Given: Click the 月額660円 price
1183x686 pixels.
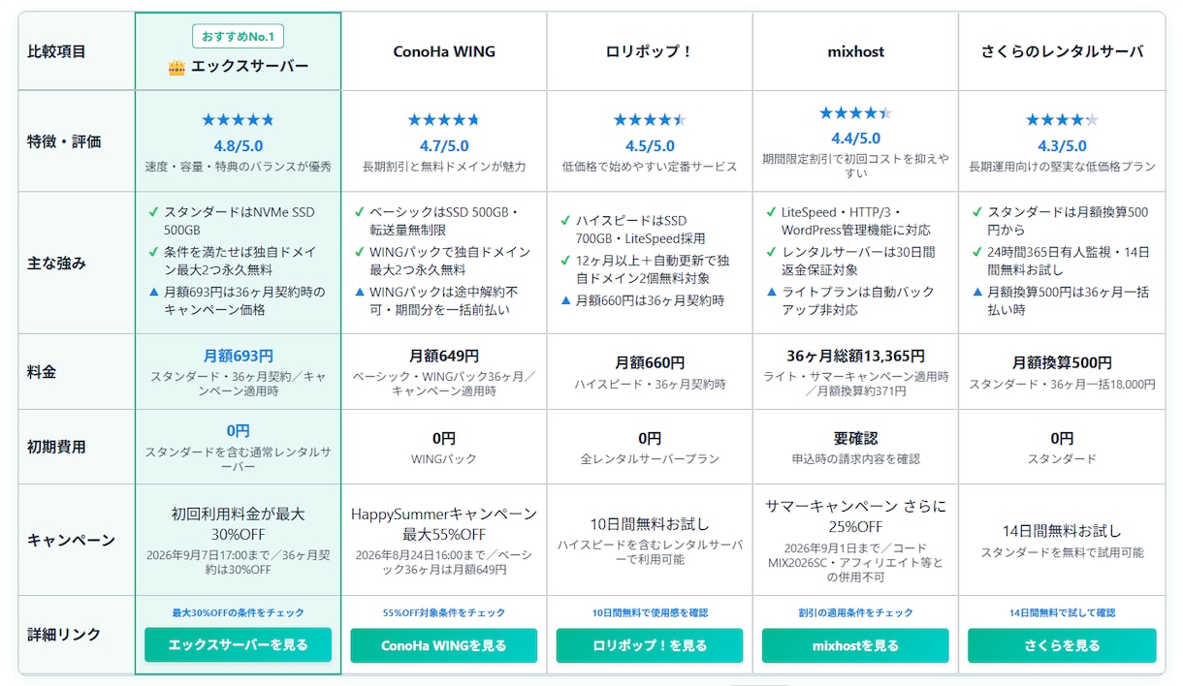Looking at the screenshot, I should pos(649,362).
